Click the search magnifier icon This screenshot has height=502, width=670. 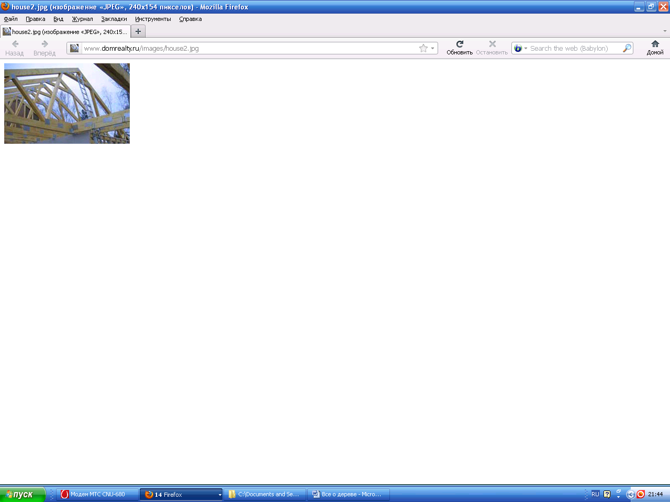(x=627, y=48)
